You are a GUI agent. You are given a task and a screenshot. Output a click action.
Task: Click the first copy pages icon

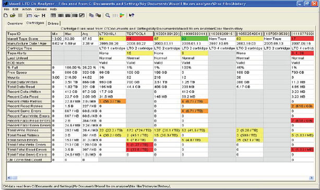(91, 16)
